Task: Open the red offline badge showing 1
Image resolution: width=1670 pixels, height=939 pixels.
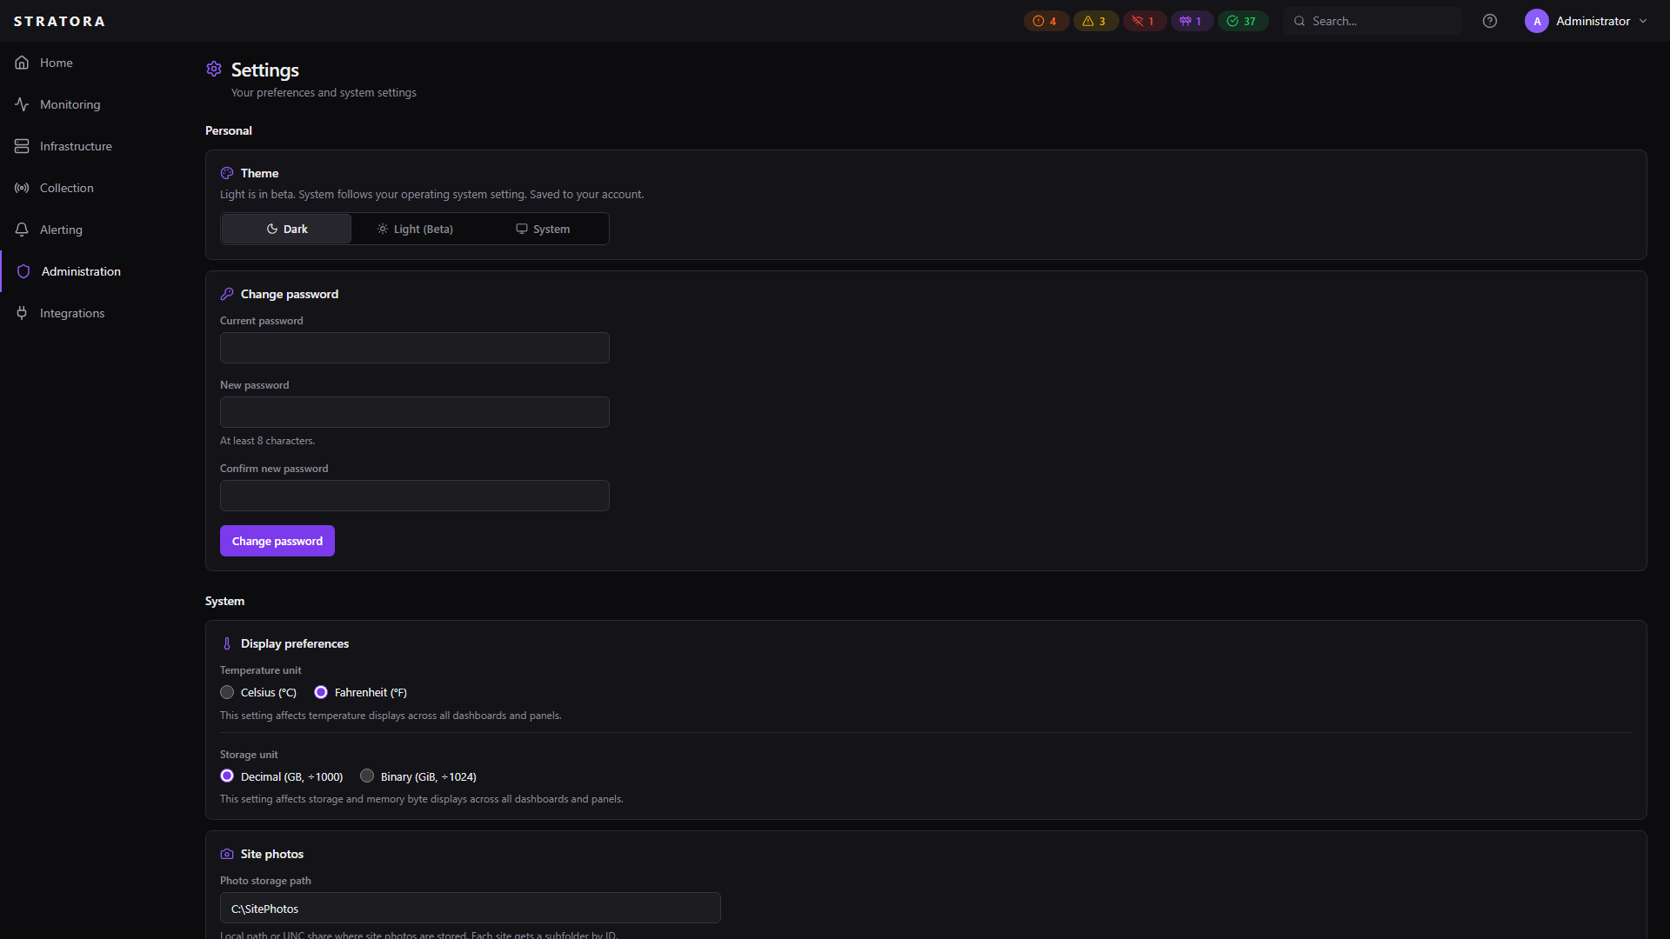Action: (x=1144, y=21)
